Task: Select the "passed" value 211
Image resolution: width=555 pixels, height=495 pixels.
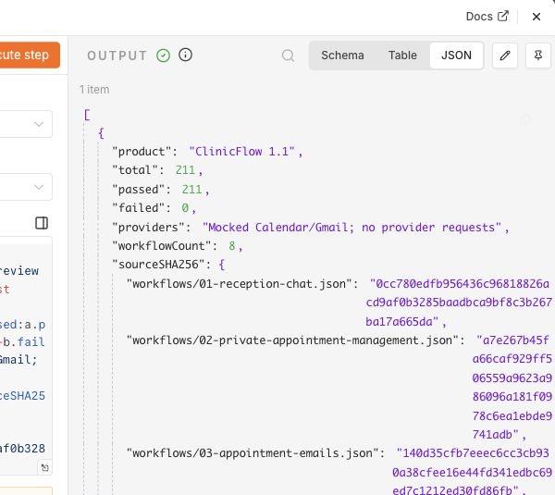Action: [x=191, y=190]
